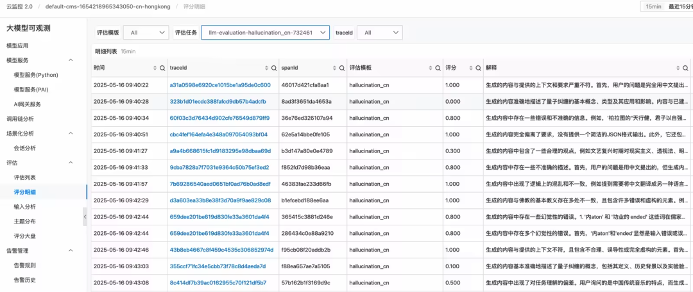Select 主题分布 in the sidebar
Viewport: 693px width, 292px height.
click(x=25, y=222)
